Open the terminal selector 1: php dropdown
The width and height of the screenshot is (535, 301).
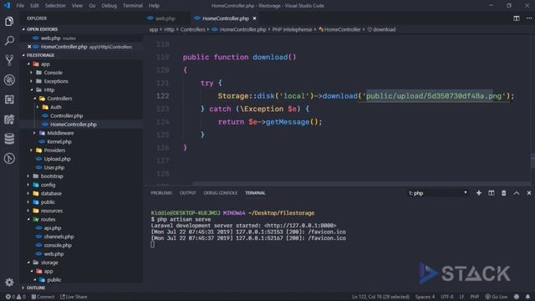point(438,193)
